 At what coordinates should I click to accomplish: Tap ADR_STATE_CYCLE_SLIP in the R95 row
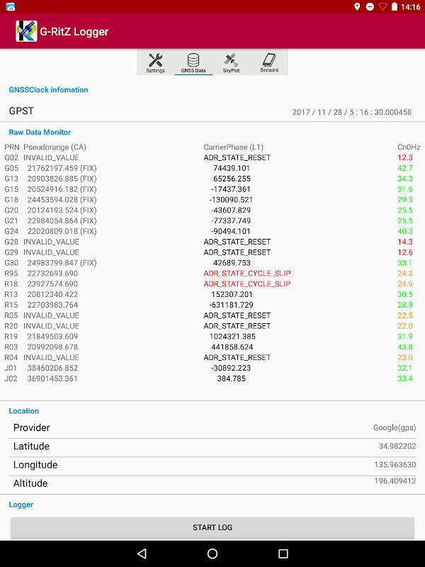247,274
